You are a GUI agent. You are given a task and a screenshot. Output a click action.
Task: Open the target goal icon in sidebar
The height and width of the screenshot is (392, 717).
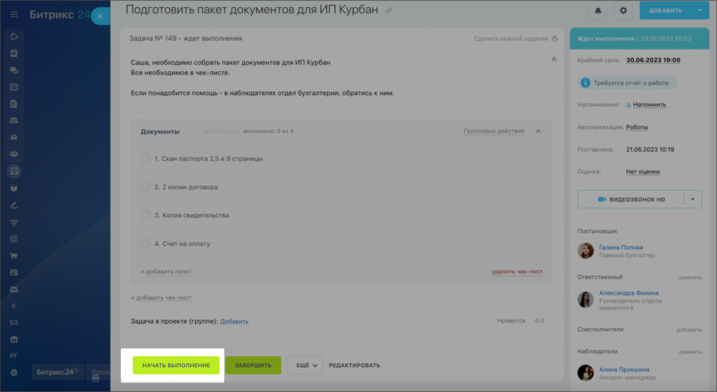14,239
